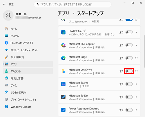
Task: Open ホーム settings page
Action: [x=28, y=29]
